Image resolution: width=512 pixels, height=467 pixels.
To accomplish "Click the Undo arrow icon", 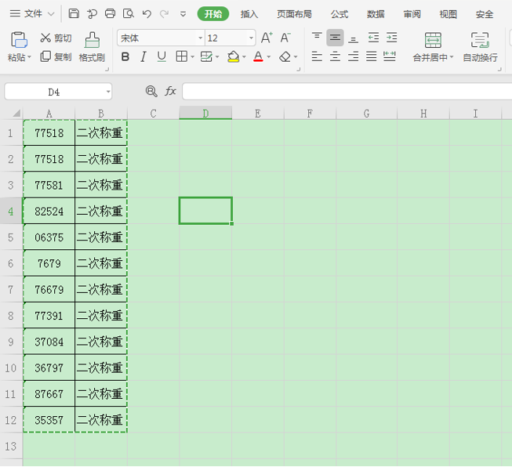I will tap(147, 13).
